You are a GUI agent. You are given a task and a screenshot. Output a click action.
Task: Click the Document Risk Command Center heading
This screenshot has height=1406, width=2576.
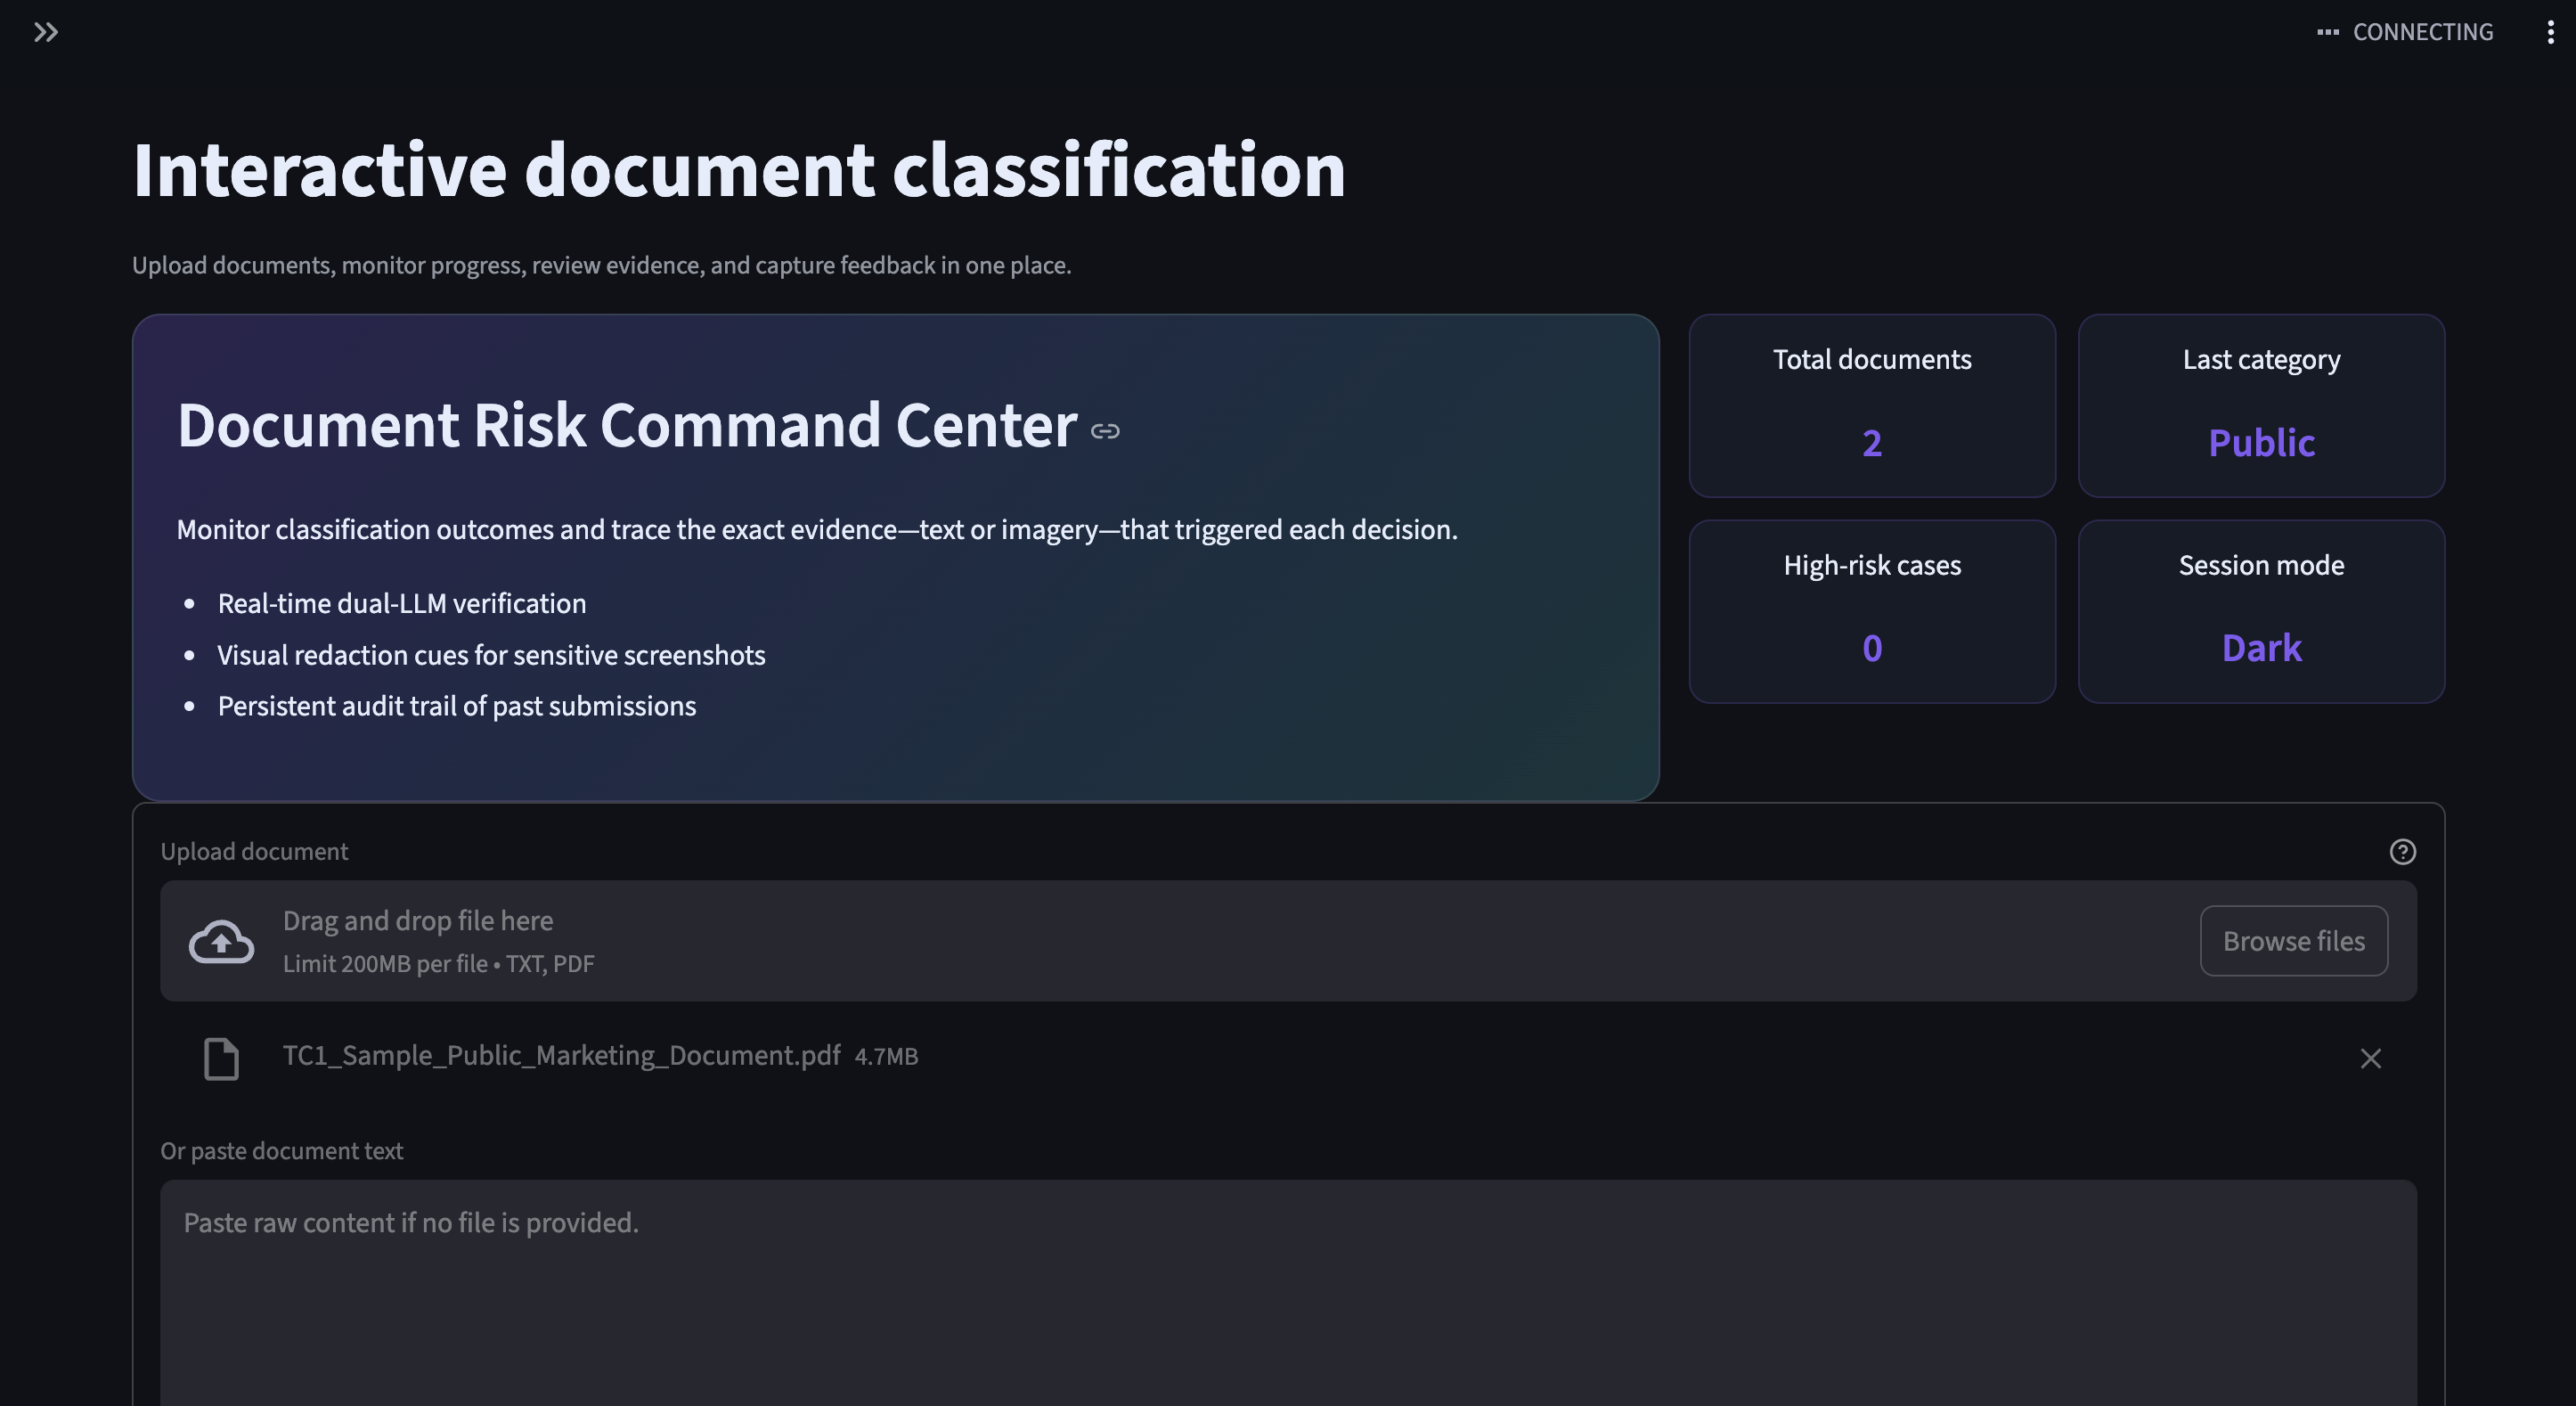click(626, 425)
